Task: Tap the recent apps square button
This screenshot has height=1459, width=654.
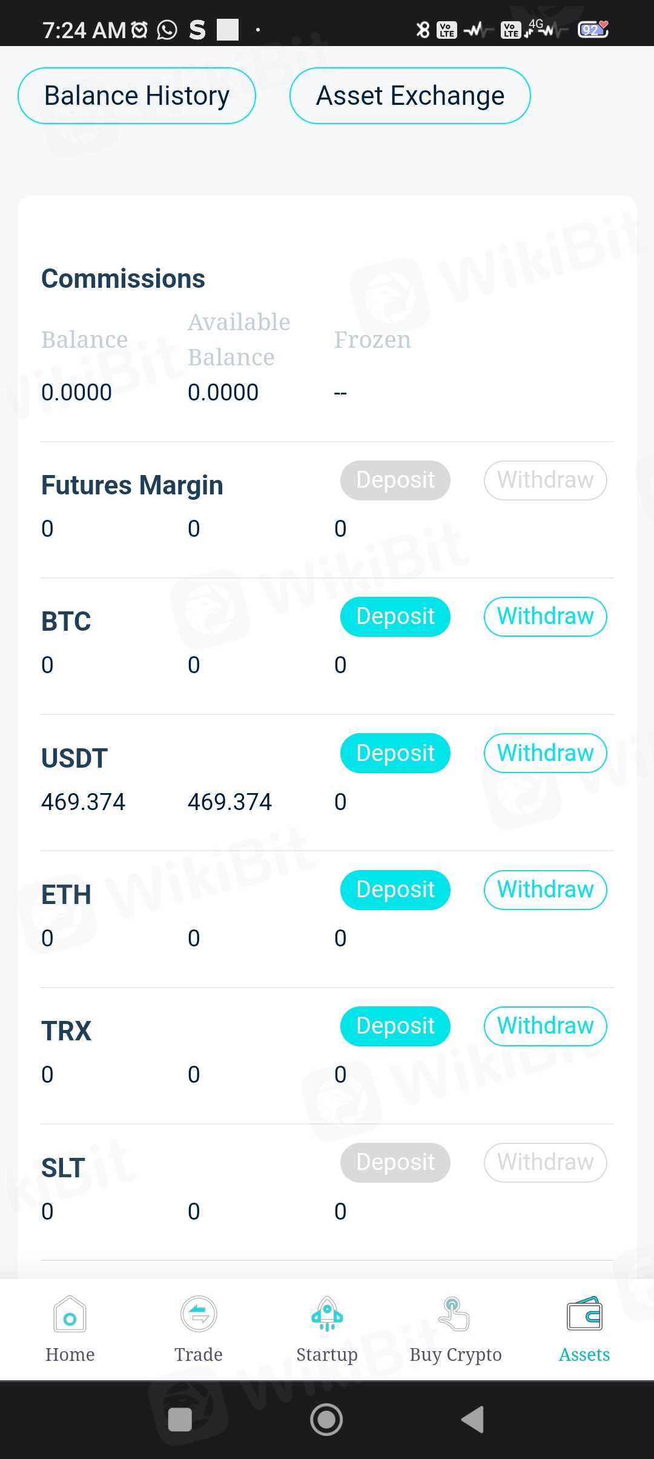Action: [180, 1419]
